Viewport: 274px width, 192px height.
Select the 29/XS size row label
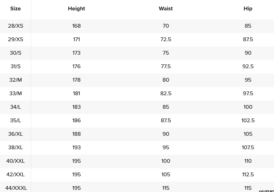click(15, 39)
